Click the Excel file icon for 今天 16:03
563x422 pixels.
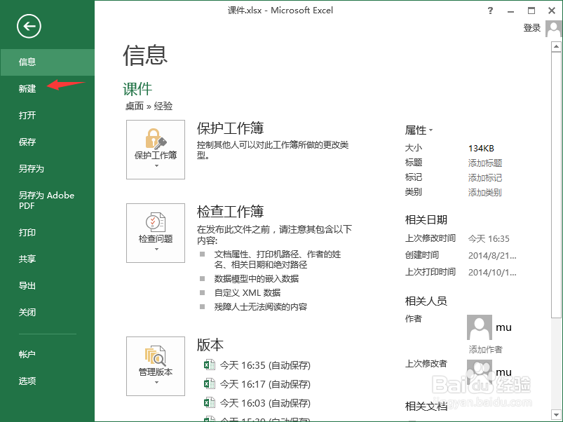click(x=210, y=403)
